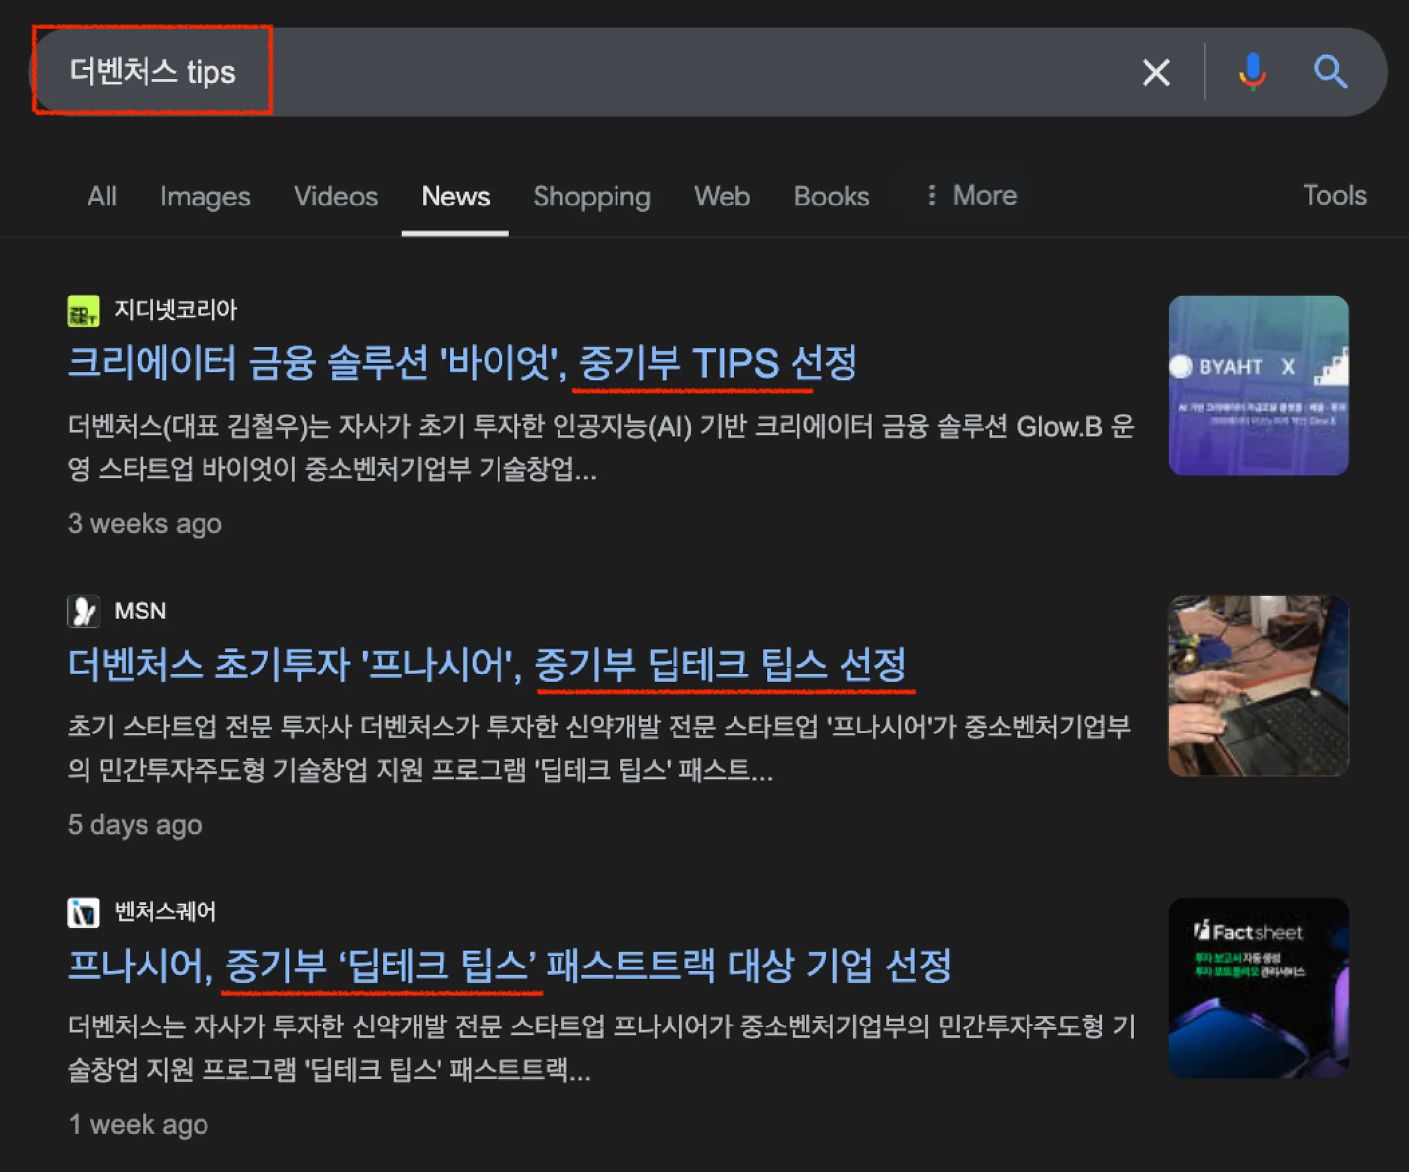The image size is (1409, 1172).
Task: Click the blue magnifier search icon
Action: 1330,72
